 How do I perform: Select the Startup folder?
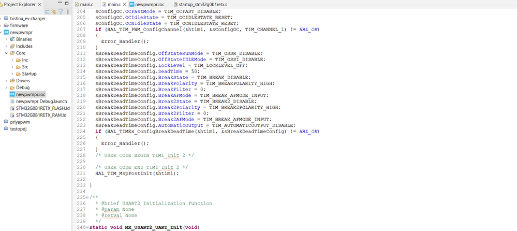point(29,74)
